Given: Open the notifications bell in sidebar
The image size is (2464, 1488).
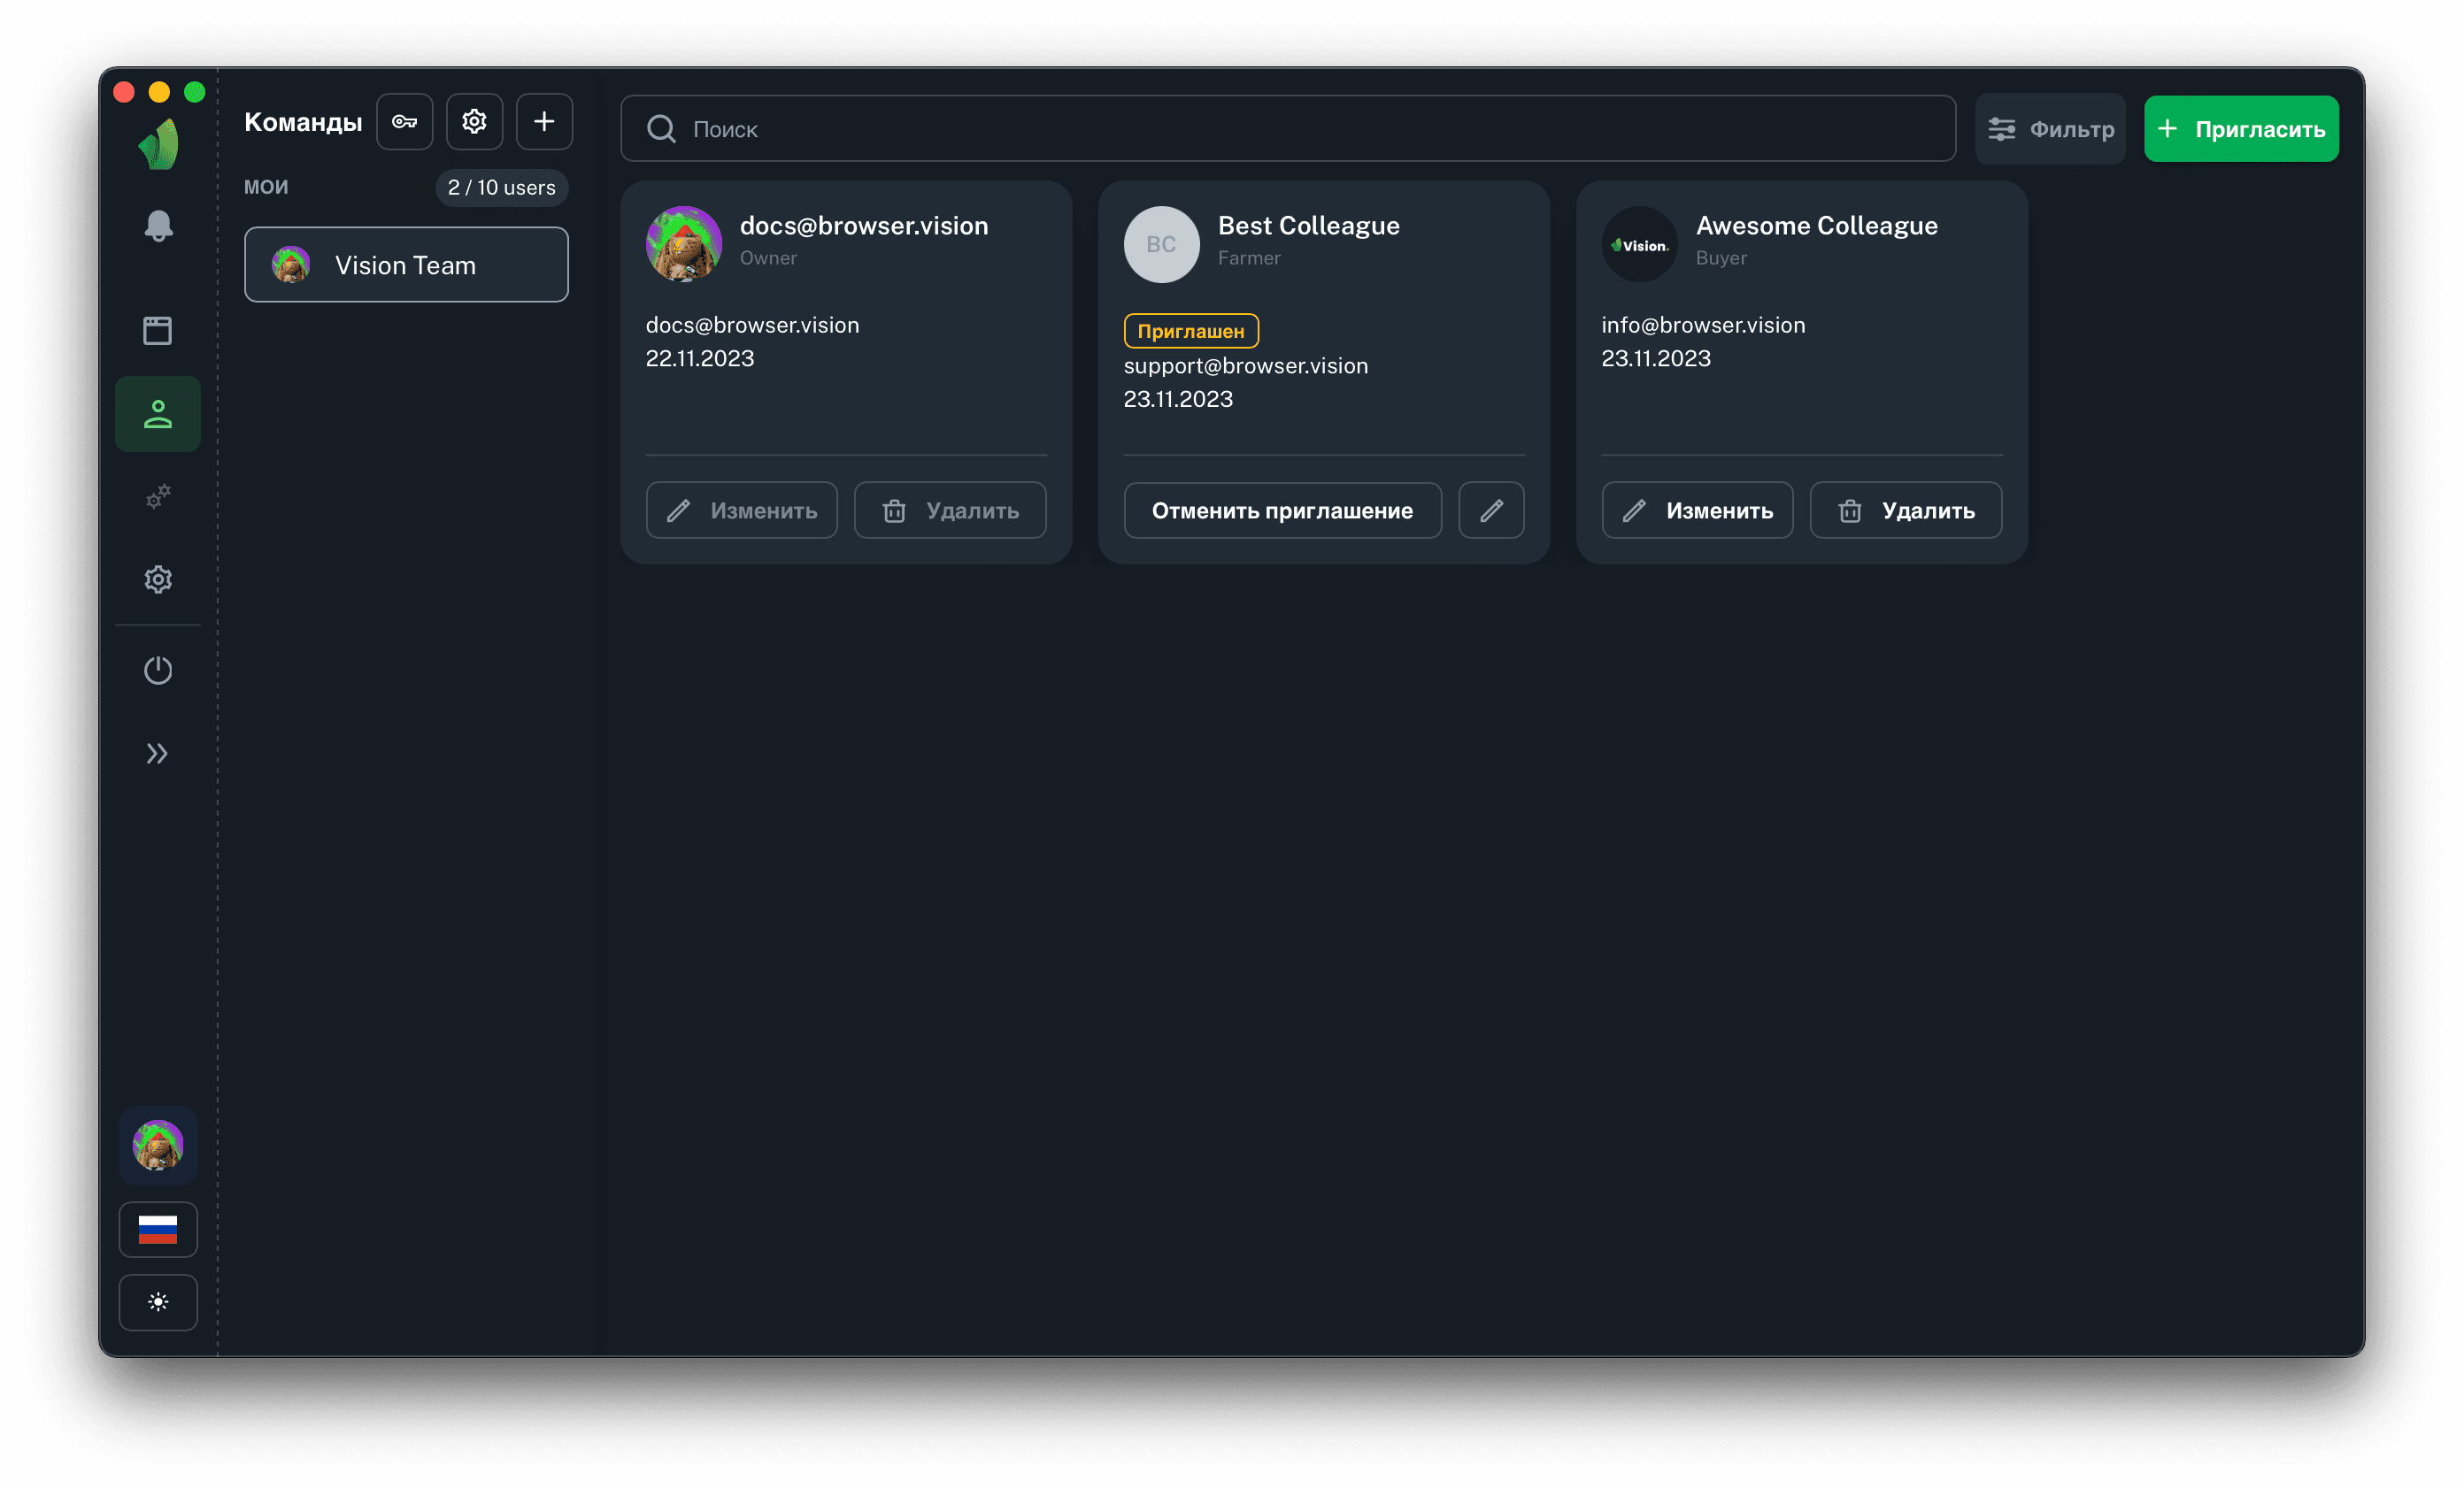Looking at the screenshot, I should pyautogui.click(x=158, y=226).
